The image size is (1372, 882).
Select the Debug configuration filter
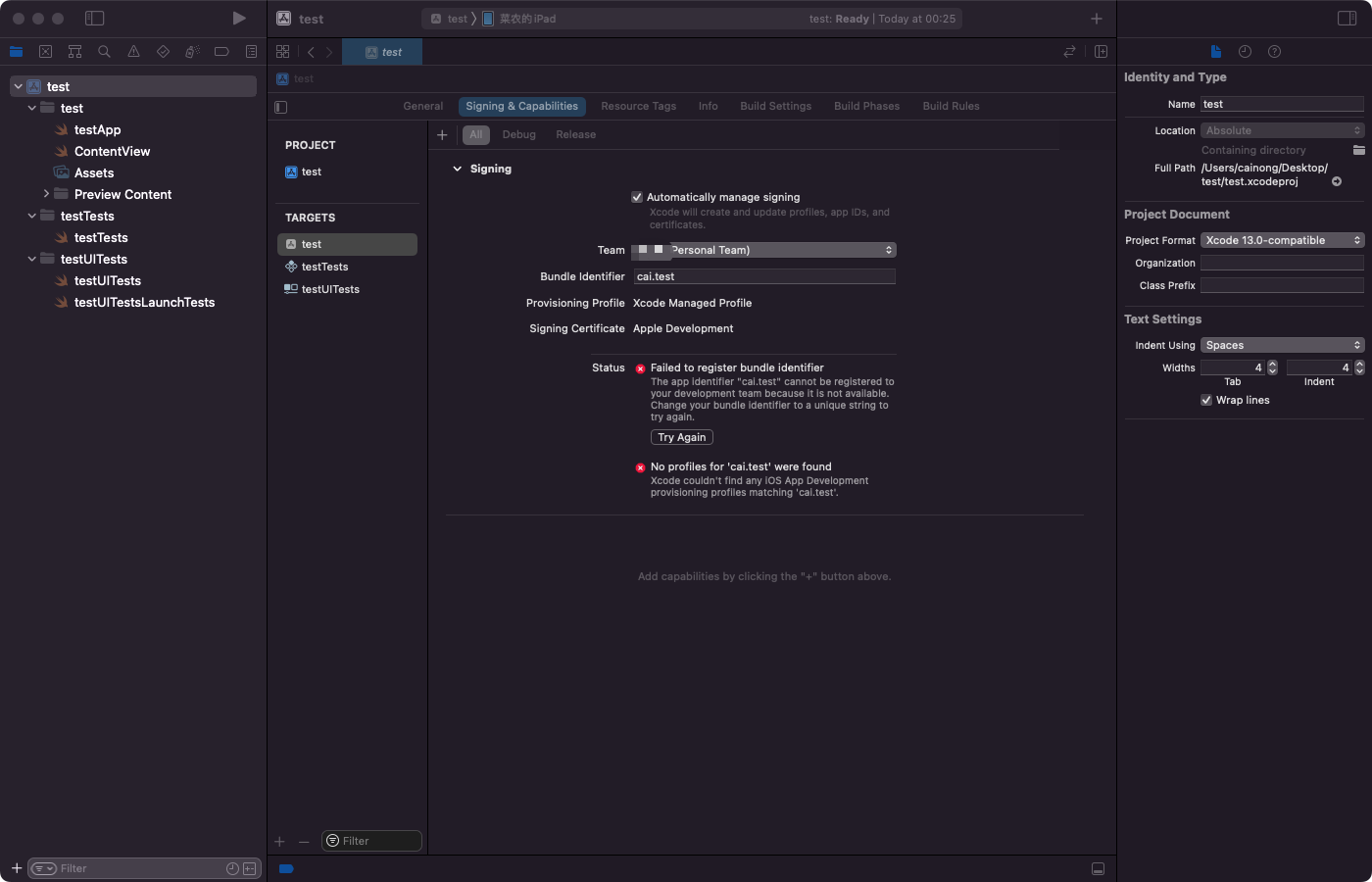pos(518,134)
